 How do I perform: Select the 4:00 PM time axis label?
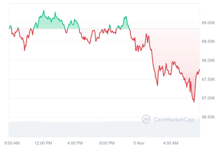pos(75,143)
